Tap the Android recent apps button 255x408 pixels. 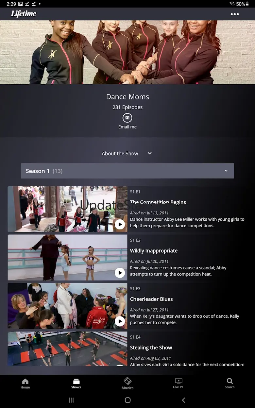click(72, 400)
